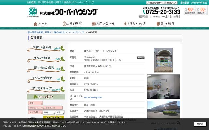Viewport: 209px width, 130px height.
Task: Click the 物件名、エリア名、駅名を入力 field
Action: tap(45, 108)
